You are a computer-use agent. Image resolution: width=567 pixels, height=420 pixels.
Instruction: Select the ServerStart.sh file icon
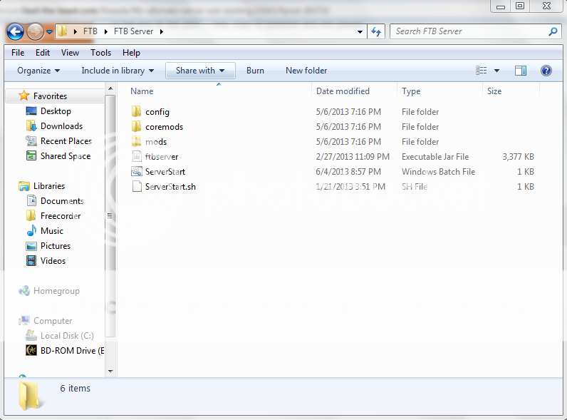[137, 186]
